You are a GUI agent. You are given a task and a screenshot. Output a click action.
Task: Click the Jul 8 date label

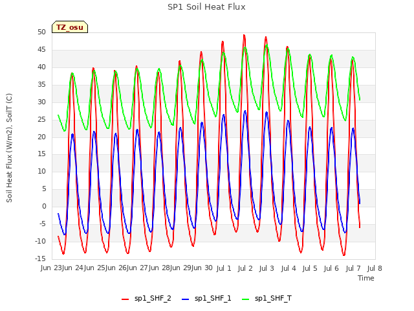[x=375, y=269]
